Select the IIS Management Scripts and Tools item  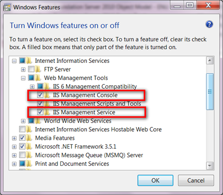tap(97, 104)
